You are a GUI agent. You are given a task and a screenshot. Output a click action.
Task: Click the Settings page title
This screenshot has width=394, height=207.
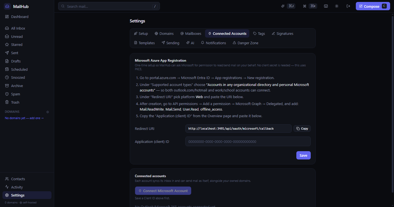click(x=137, y=21)
